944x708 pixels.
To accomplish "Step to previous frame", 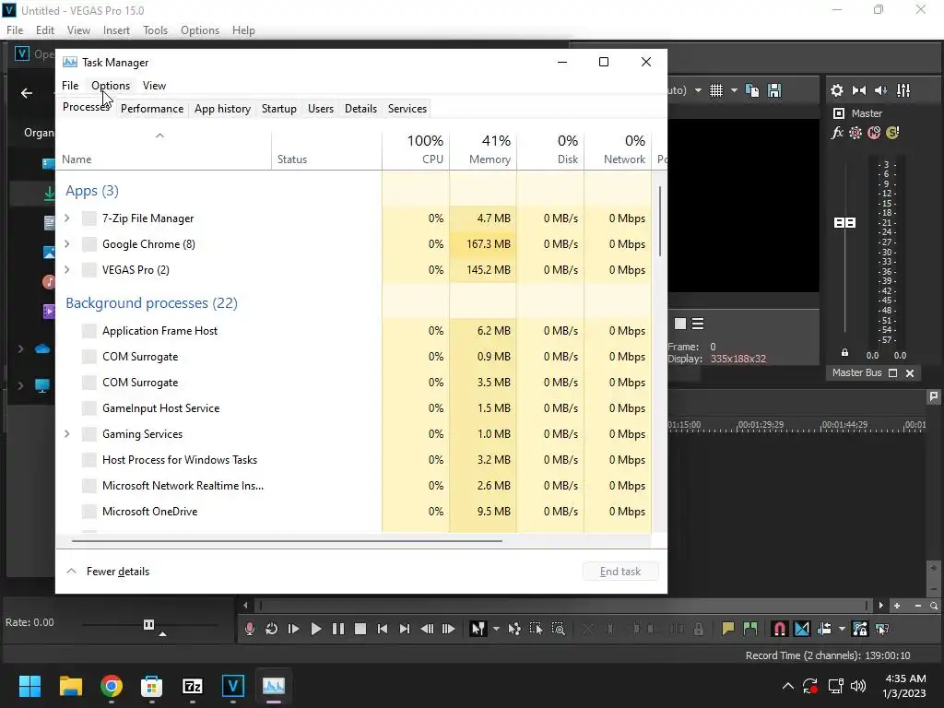I will click(x=427, y=629).
